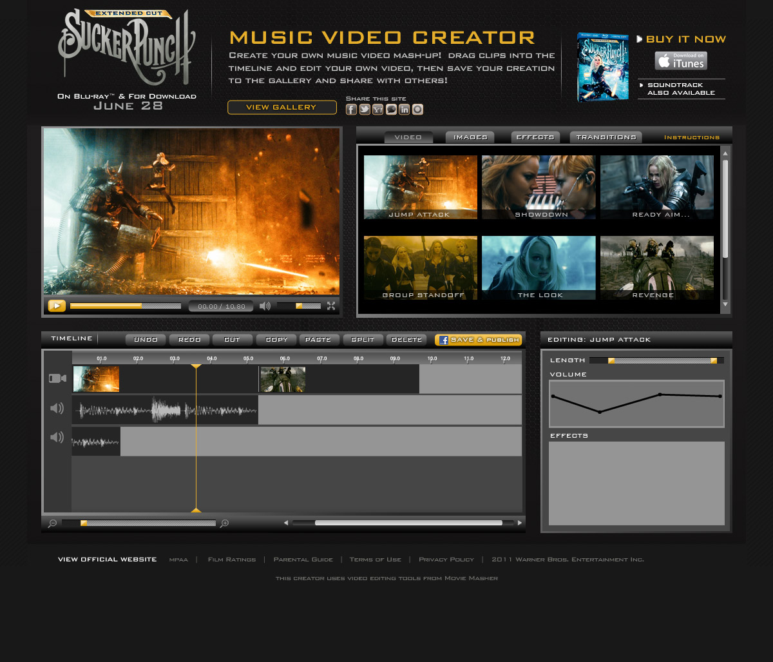Switch to the Transitions tab

[606, 137]
